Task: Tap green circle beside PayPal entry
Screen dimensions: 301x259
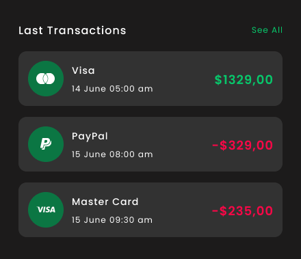Action: click(46, 144)
